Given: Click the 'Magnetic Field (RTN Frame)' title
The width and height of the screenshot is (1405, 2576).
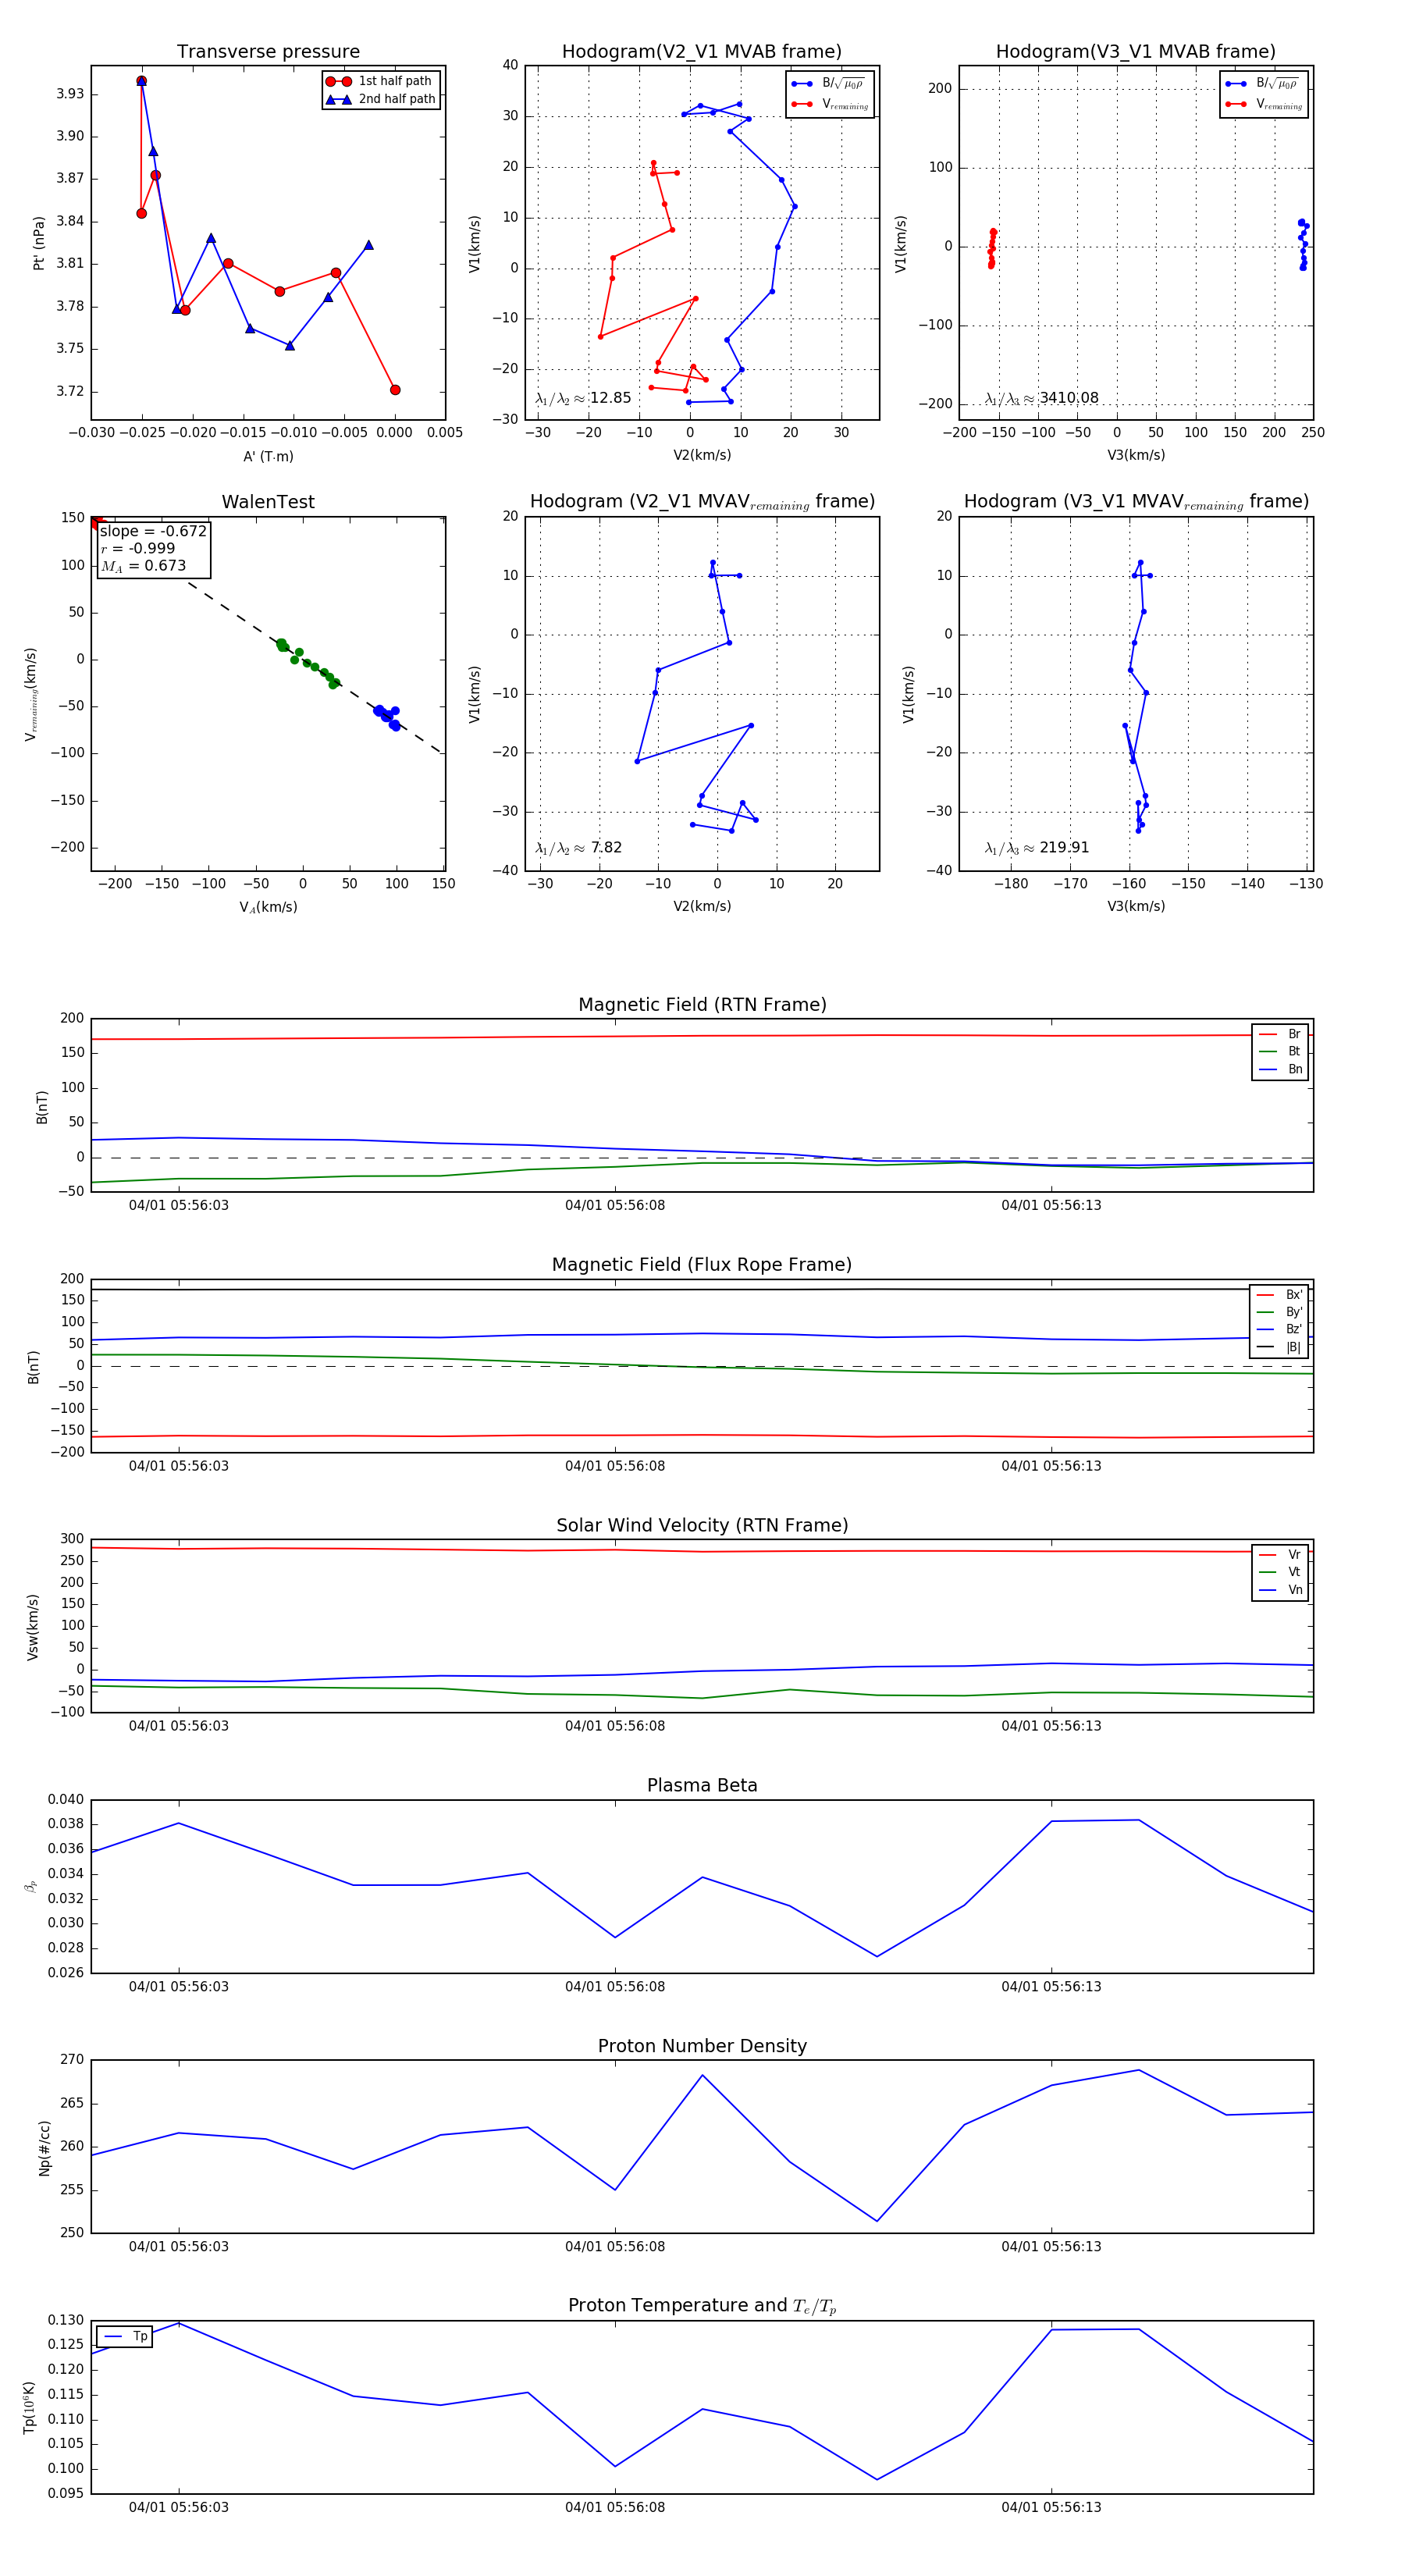Looking at the screenshot, I should point(702,1005).
